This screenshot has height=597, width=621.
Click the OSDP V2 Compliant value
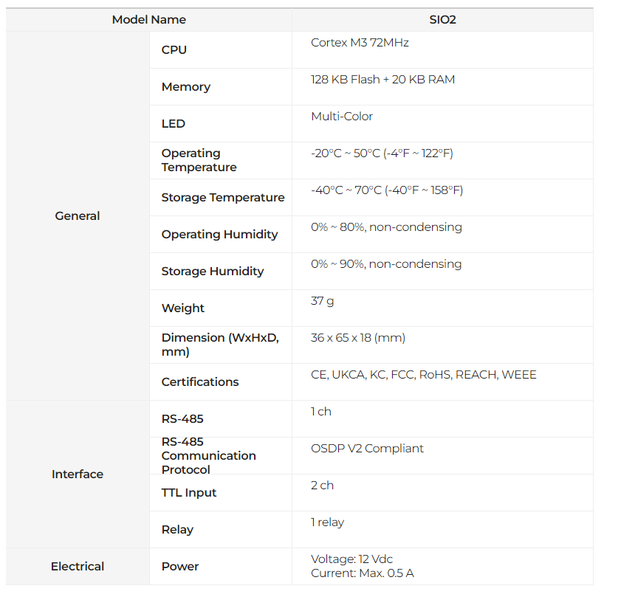click(368, 449)
